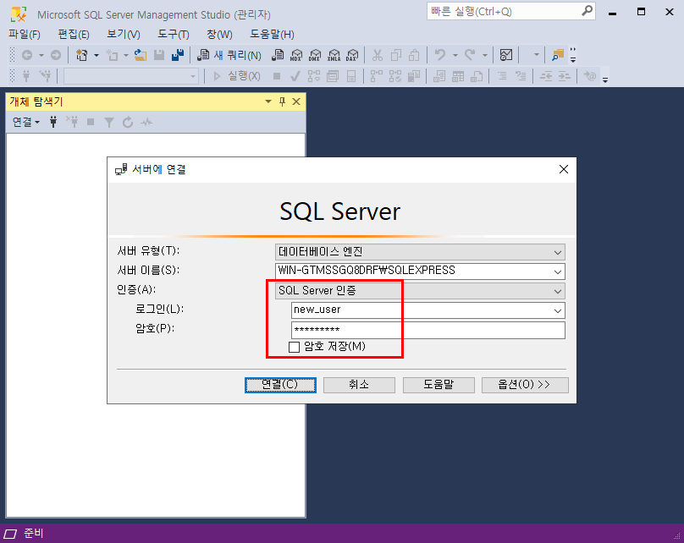This screenshot has height=543, width=684.
Task: Open the 창(W) menu
Action: click(x=219, y=35)
